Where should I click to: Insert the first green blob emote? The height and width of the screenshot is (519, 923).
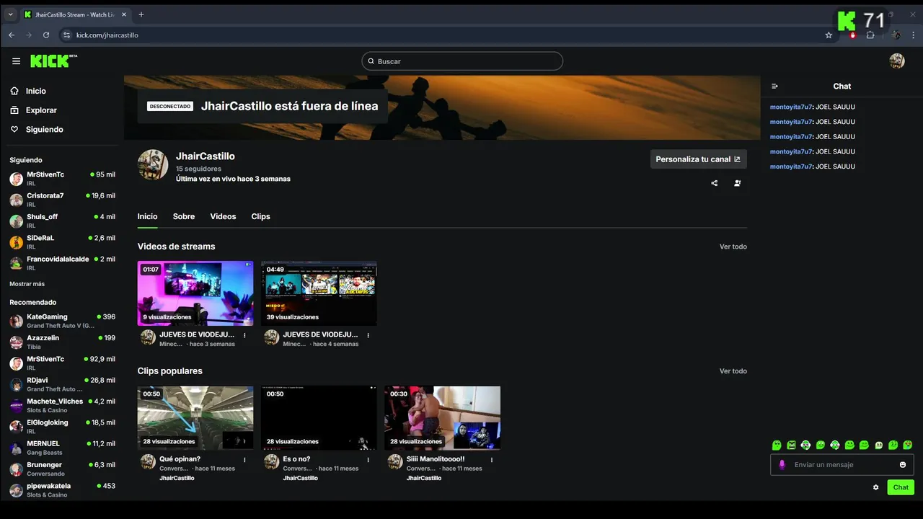[x=777, y=445]
